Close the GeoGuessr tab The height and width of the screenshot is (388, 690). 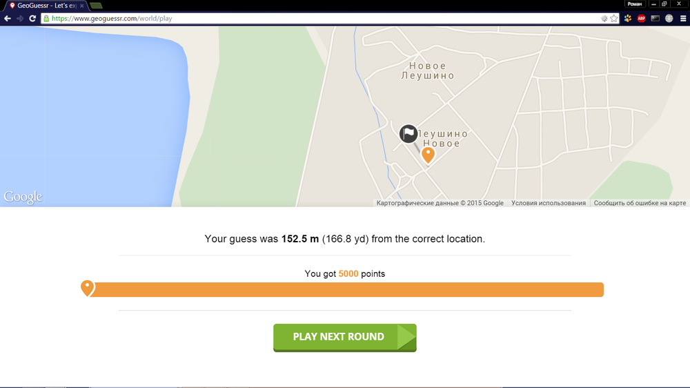click(x=82, y=6)
